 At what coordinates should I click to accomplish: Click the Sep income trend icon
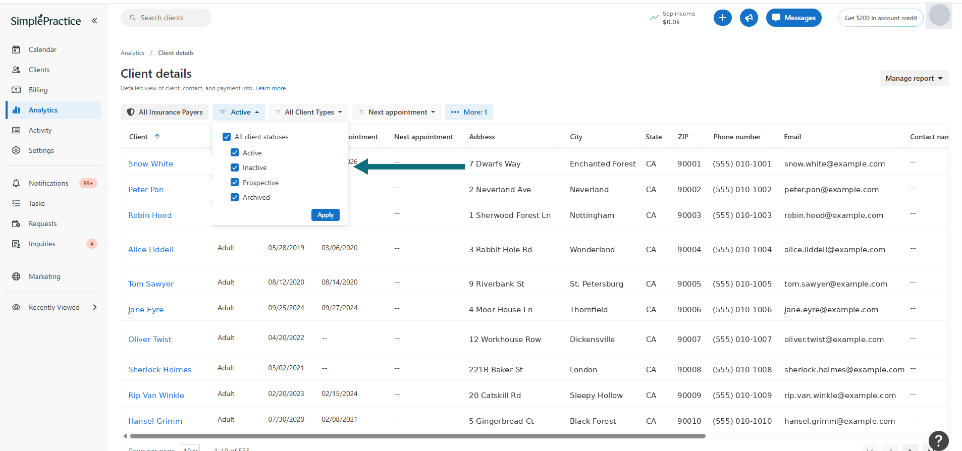(x=654, y=18)
